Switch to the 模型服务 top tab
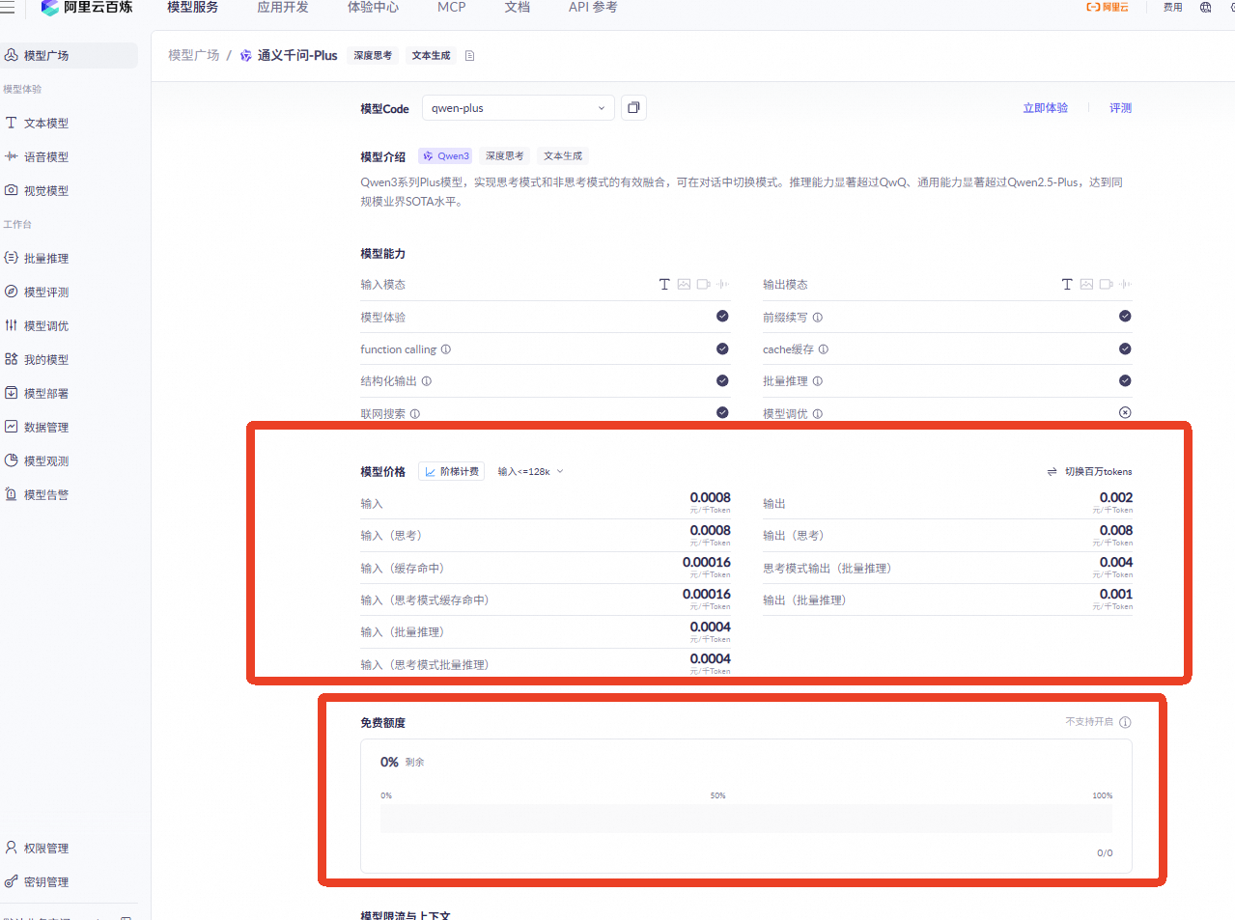 192,8
